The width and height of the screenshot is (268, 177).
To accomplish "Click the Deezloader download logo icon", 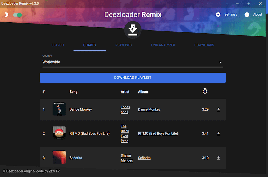I will (133, 30).
